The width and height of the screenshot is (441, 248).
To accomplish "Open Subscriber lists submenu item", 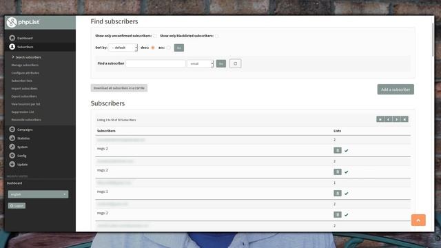I will pos(21,81).
